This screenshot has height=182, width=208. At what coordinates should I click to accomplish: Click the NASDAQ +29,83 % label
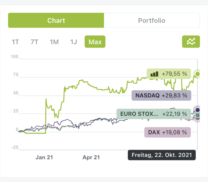[161, 96]
